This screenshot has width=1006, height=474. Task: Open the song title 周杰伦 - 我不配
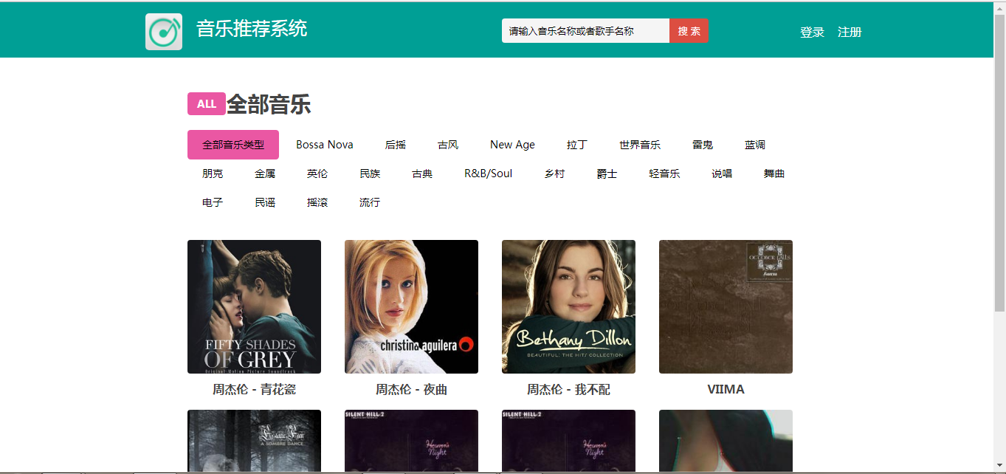[x=568, y=389]
